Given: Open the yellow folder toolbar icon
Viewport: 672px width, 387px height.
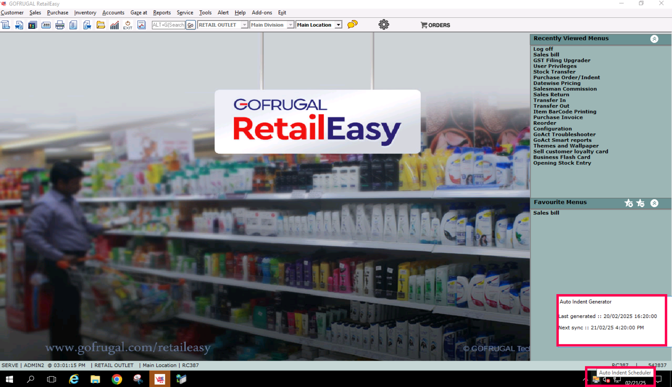Looking at the screenshot, I should coord(101,25).
